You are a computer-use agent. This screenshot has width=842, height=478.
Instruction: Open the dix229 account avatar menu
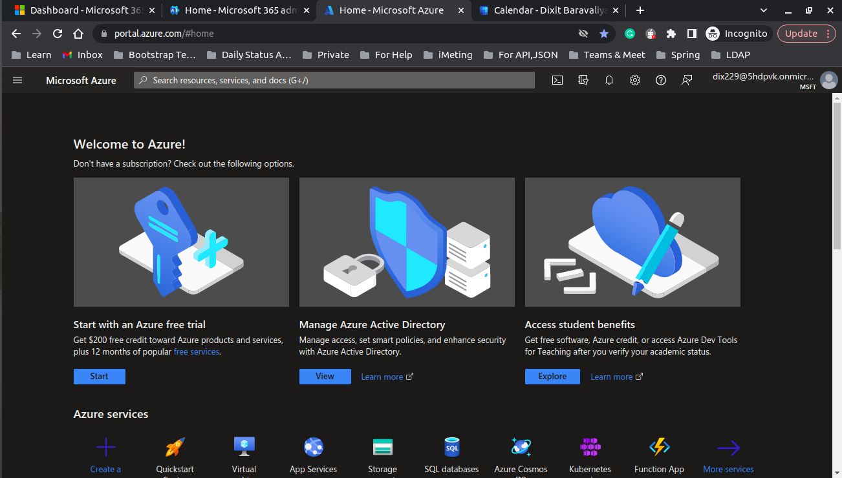coord(828,80)
